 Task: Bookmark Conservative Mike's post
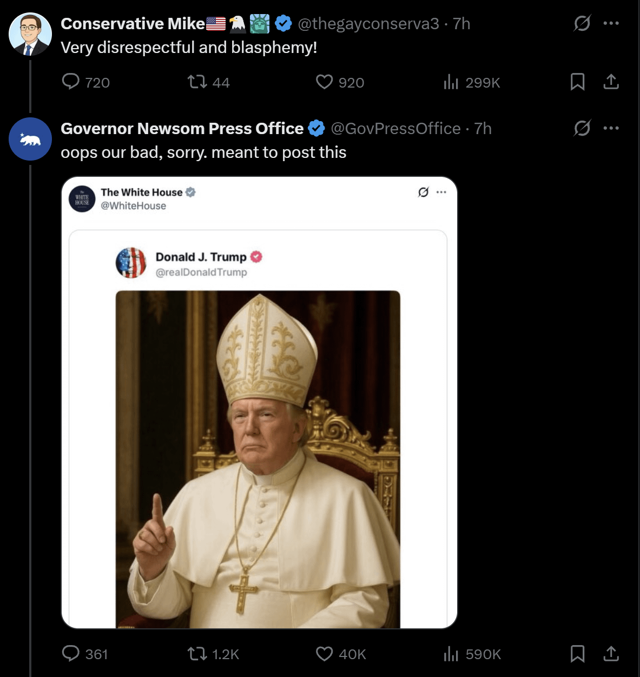pos(577,82)
